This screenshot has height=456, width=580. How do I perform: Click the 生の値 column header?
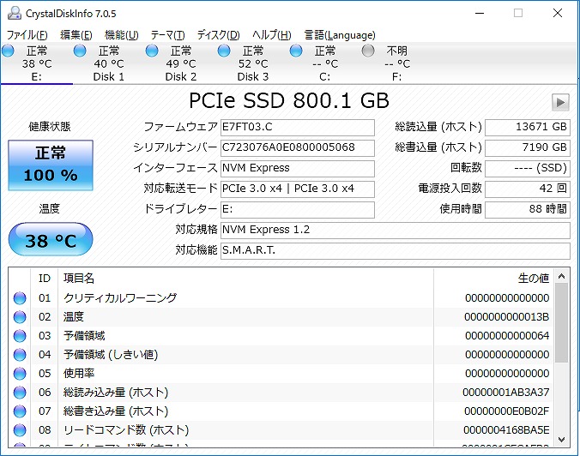[x=532, y=278]
